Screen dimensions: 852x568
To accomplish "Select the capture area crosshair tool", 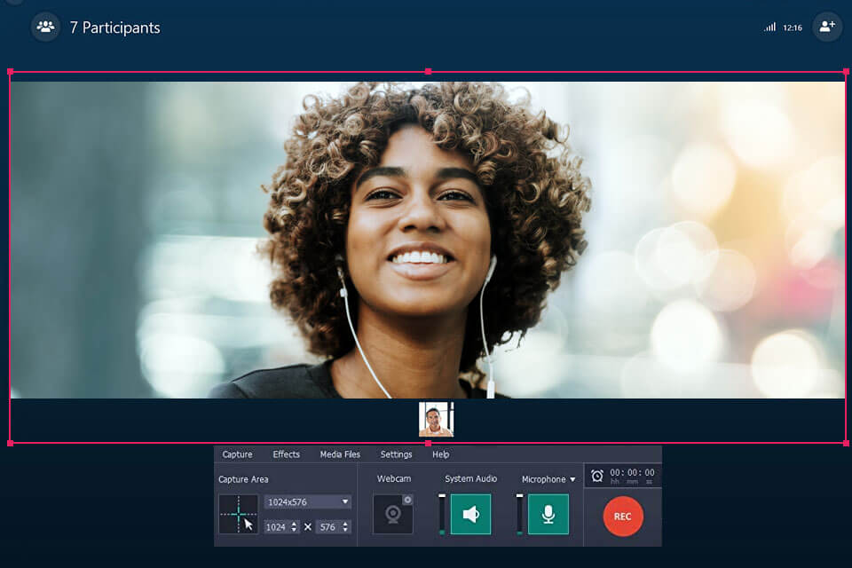I will coord(239,514).
